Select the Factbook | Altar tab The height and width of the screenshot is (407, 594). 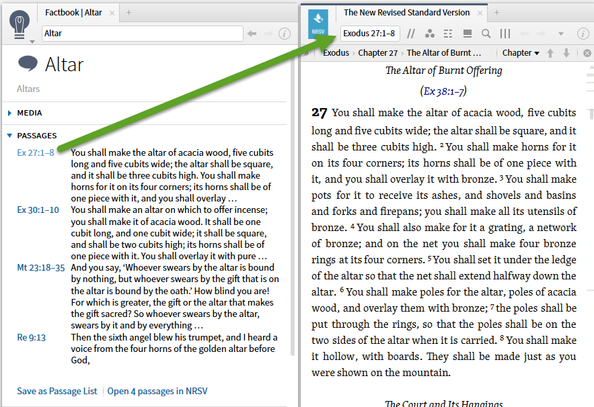coord(73,13)
